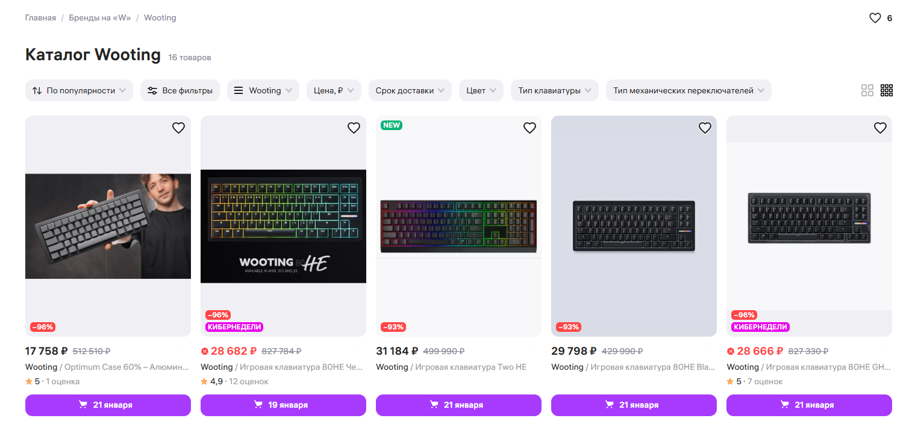Favorite the 80HE GH keyboard card
The width and height of the screenshot is (918, 430).
pos(880,128)
